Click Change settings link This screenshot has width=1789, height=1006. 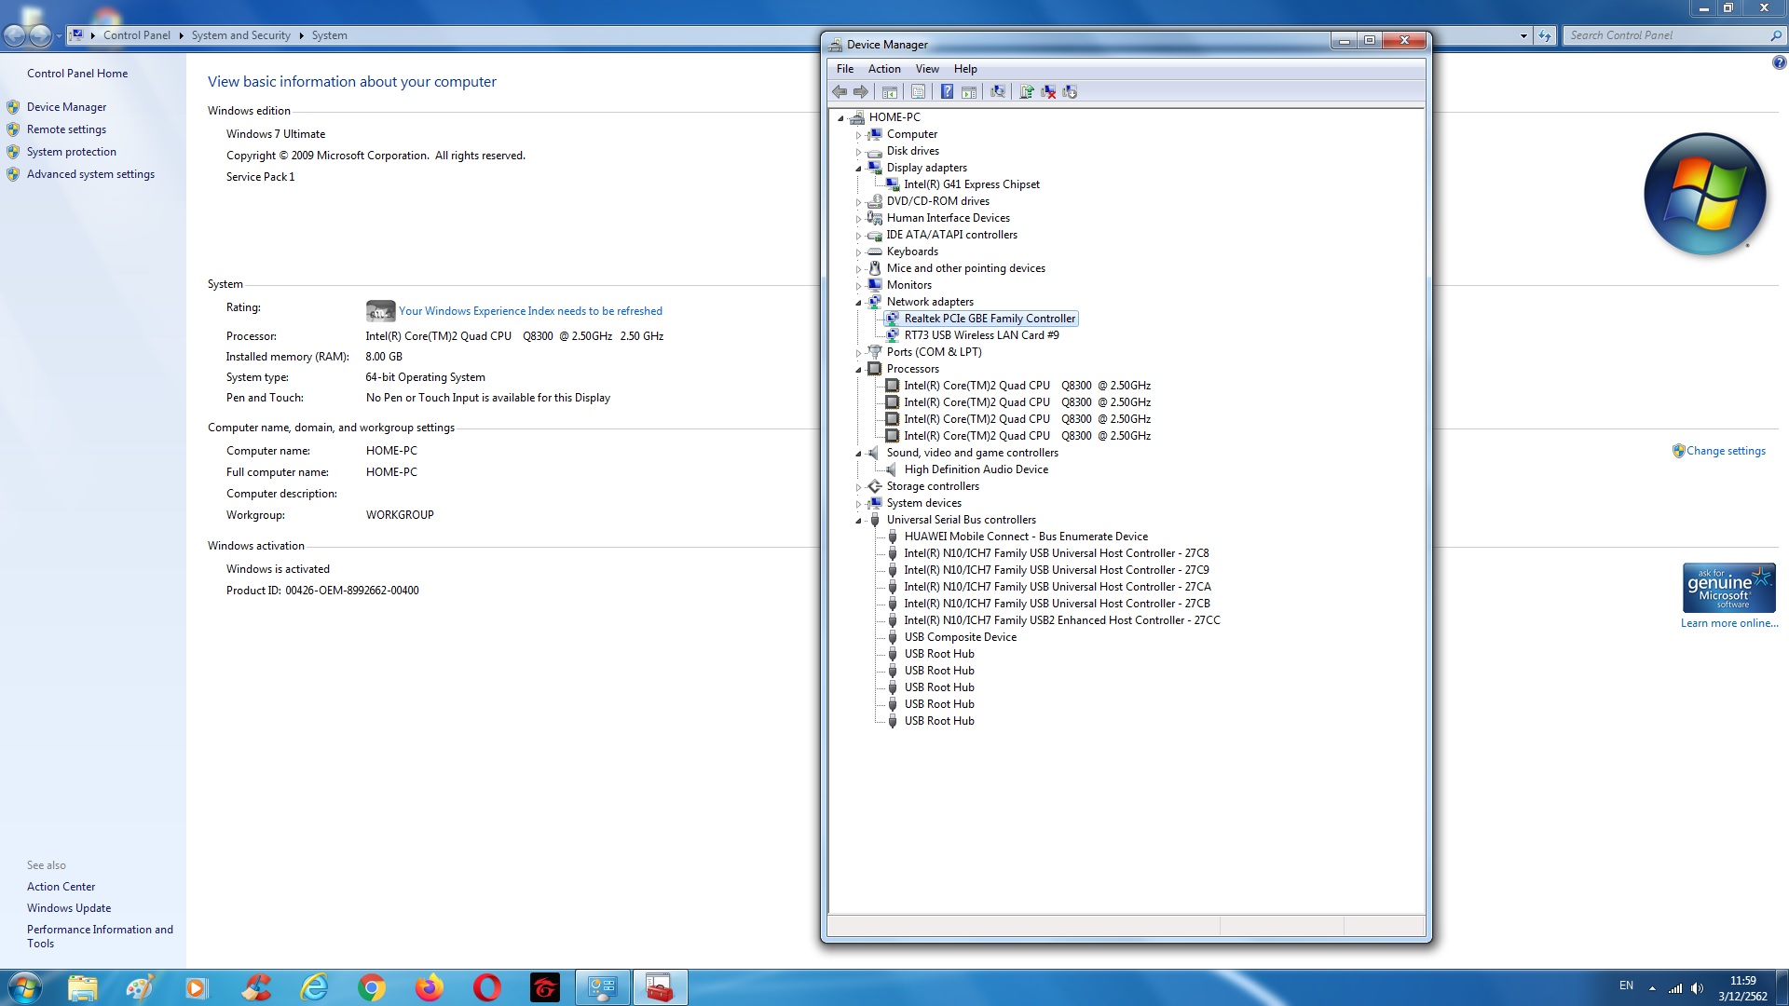(1726, 451)
